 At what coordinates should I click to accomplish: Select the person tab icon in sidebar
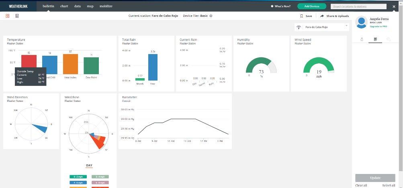point(362,39)
